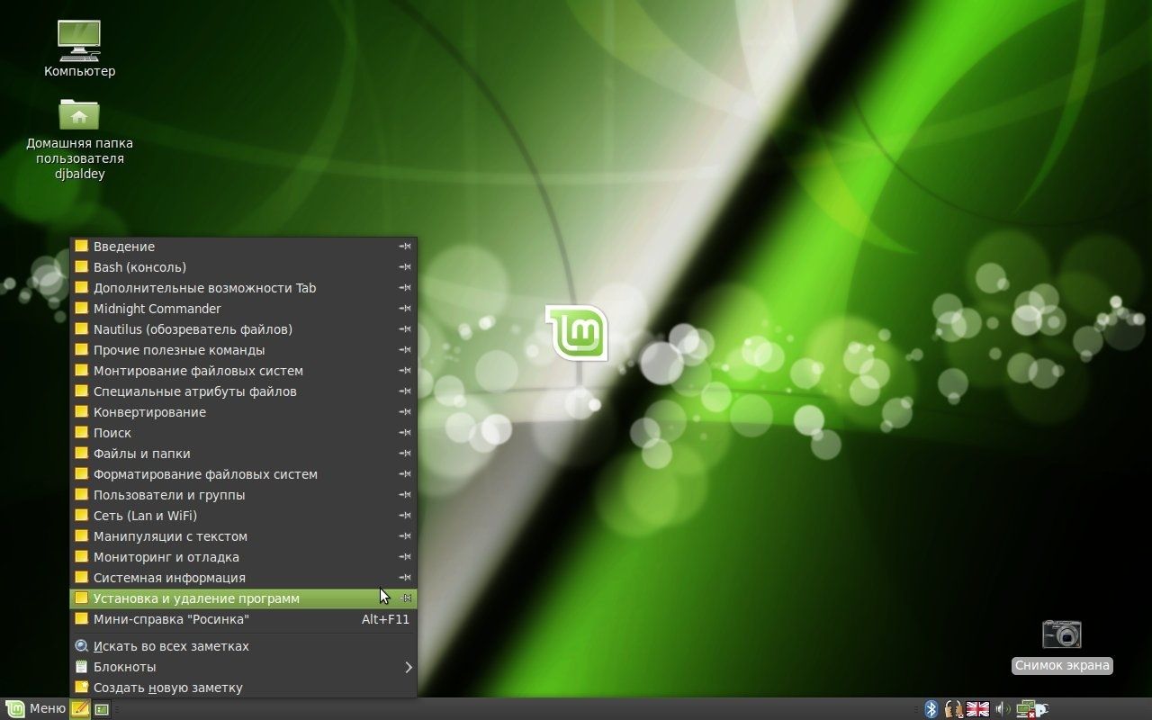Open the Домашняя папка home folder icon
This screenshot has height=720, width=1152.
(79, 117)
